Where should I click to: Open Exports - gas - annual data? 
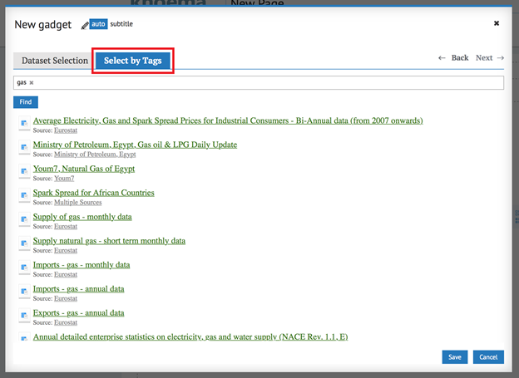(x=78, y=313)
